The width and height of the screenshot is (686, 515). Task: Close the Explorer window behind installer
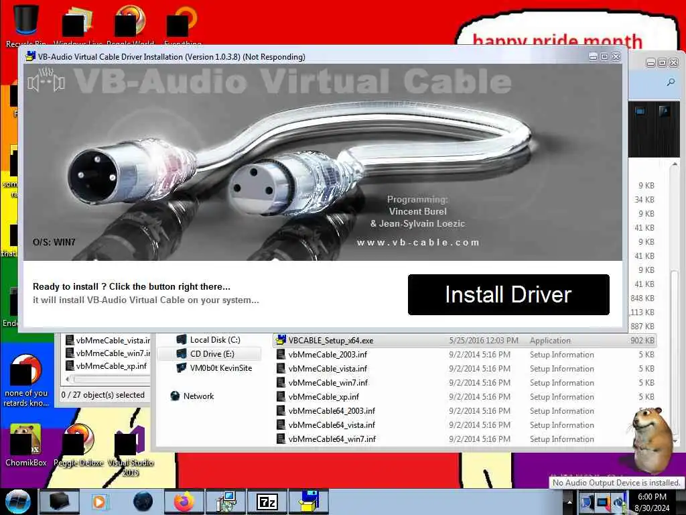pos(674,62)
